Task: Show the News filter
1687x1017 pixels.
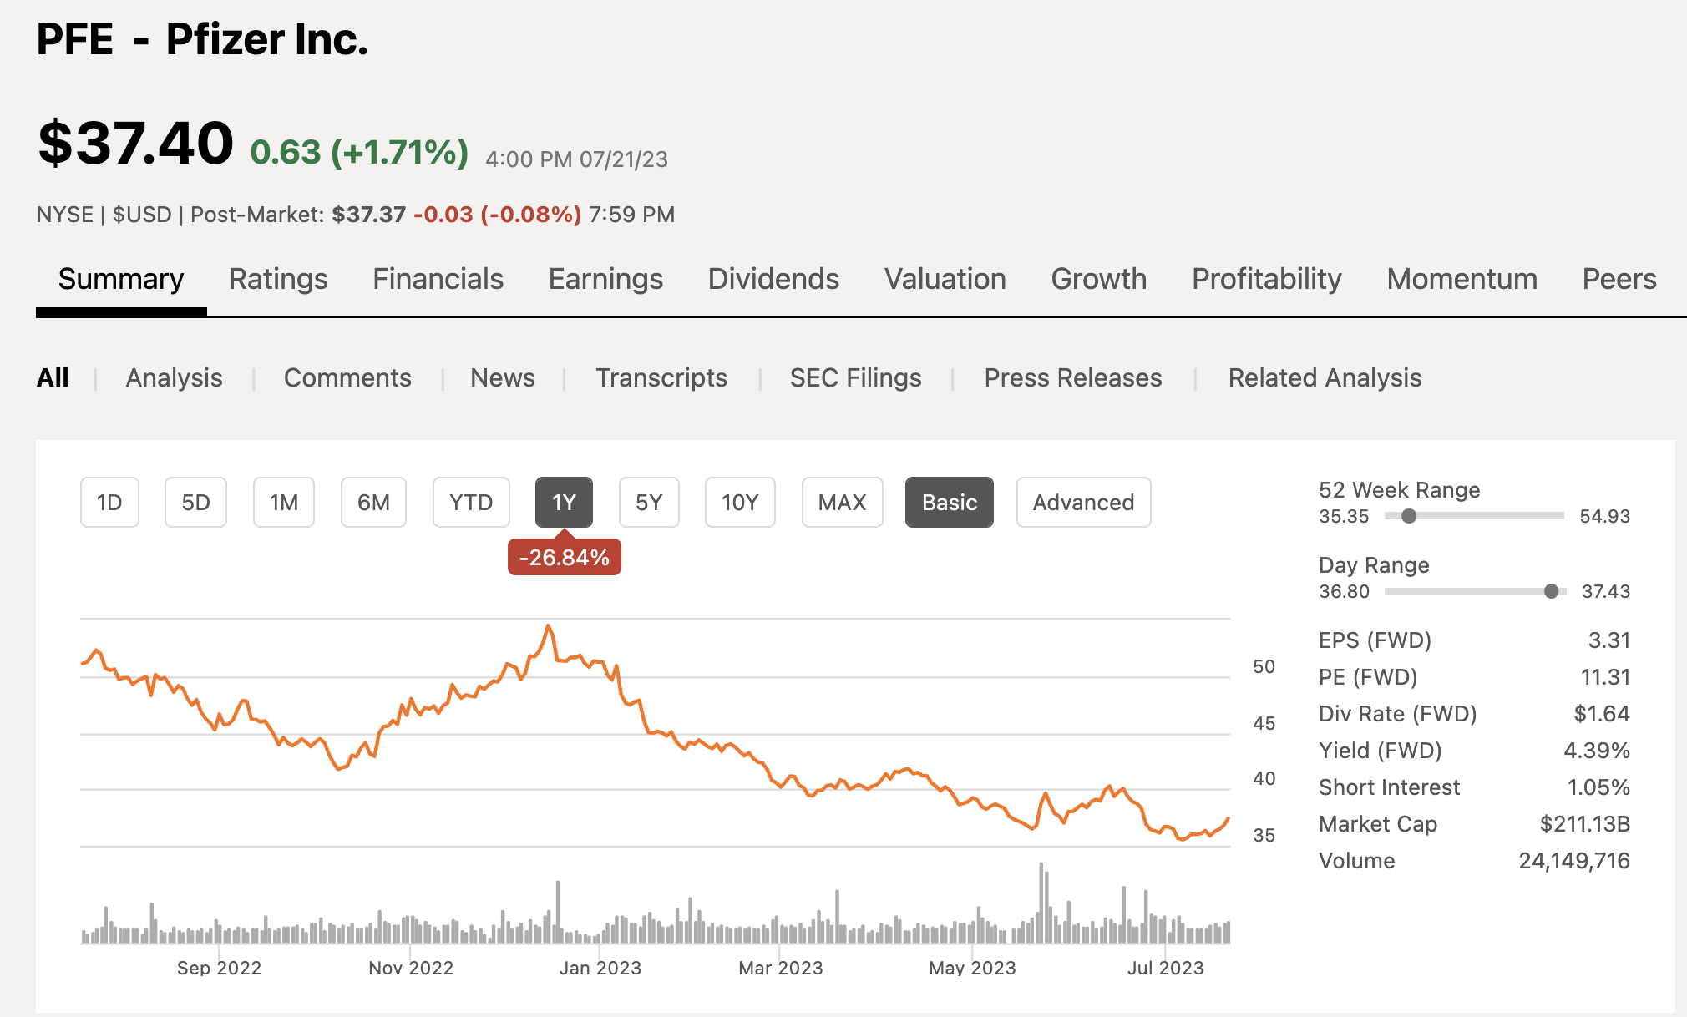Action: pyautogui.click(x=502, y=377)
